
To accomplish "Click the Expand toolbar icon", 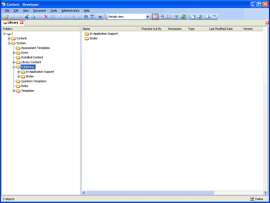I will point(74,17).
